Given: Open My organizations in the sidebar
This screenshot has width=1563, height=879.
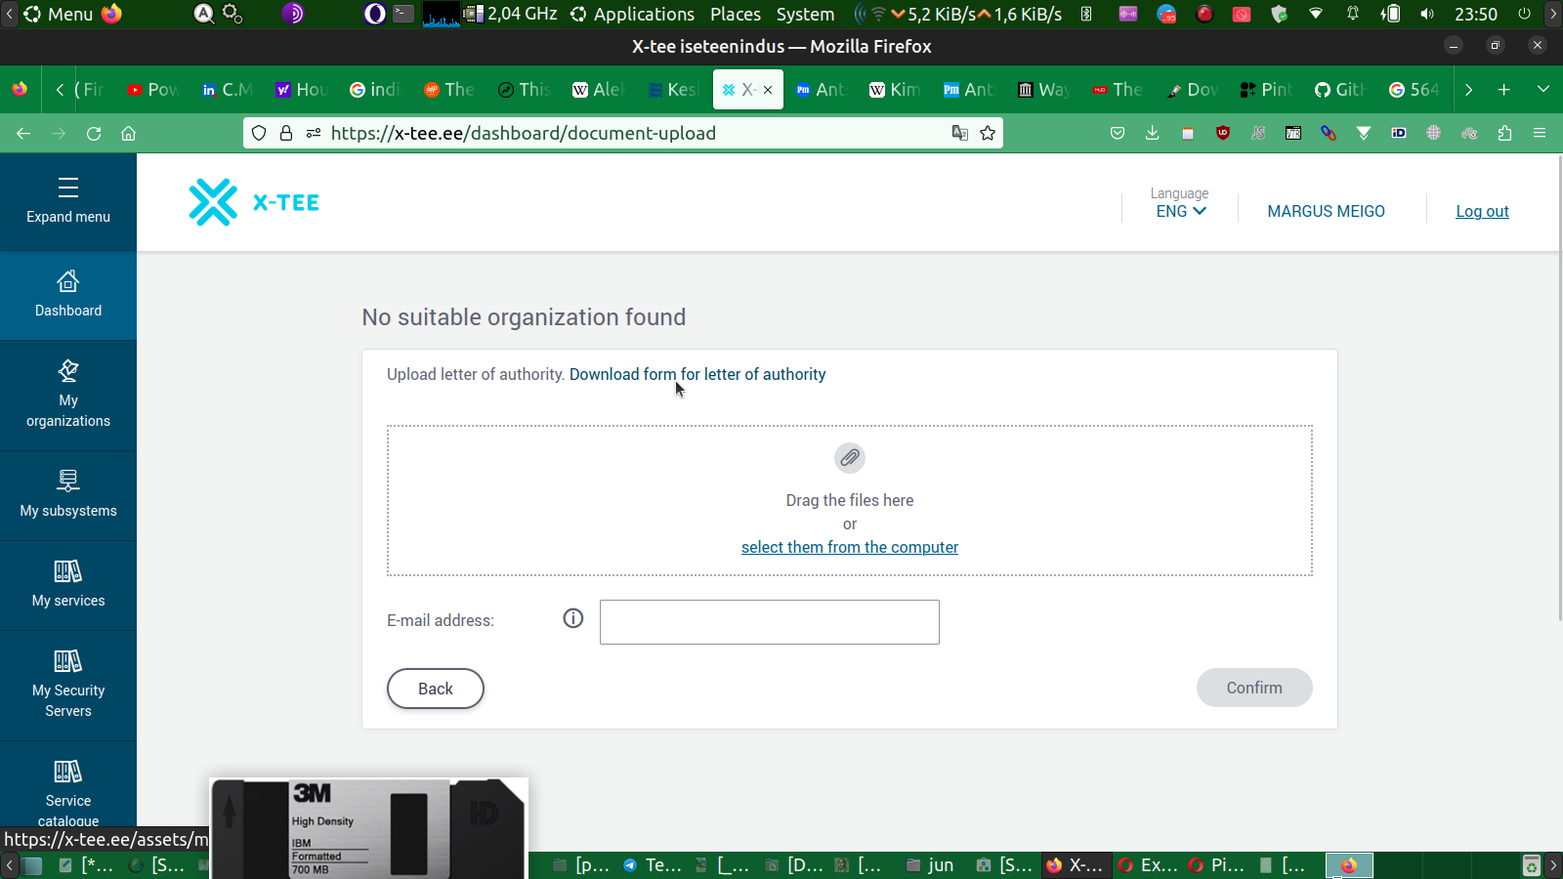Looking at the screenshot, I should 68,396.
